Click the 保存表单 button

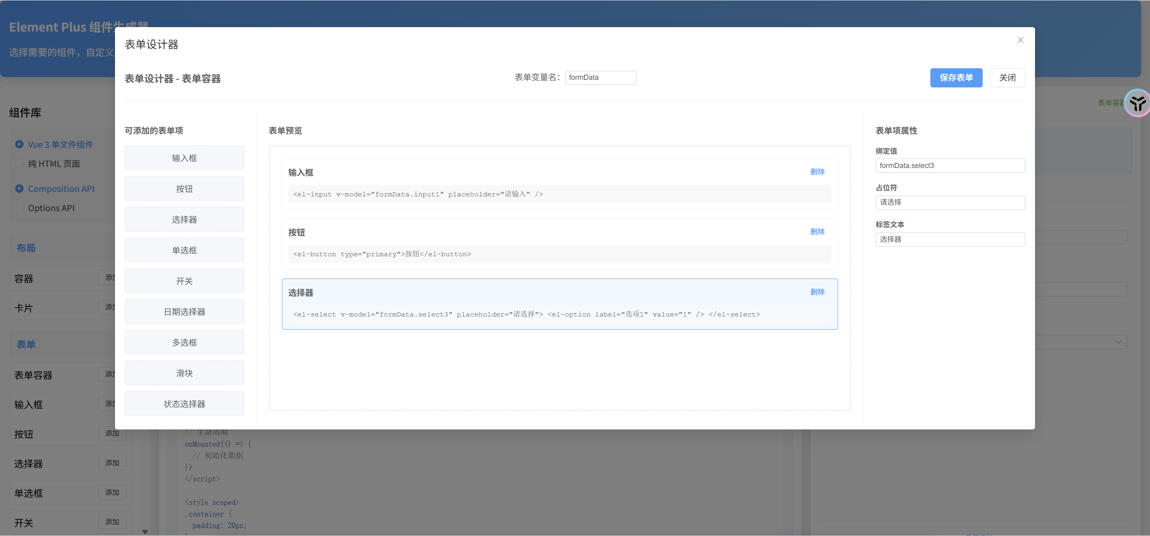[x=956, y=78]
